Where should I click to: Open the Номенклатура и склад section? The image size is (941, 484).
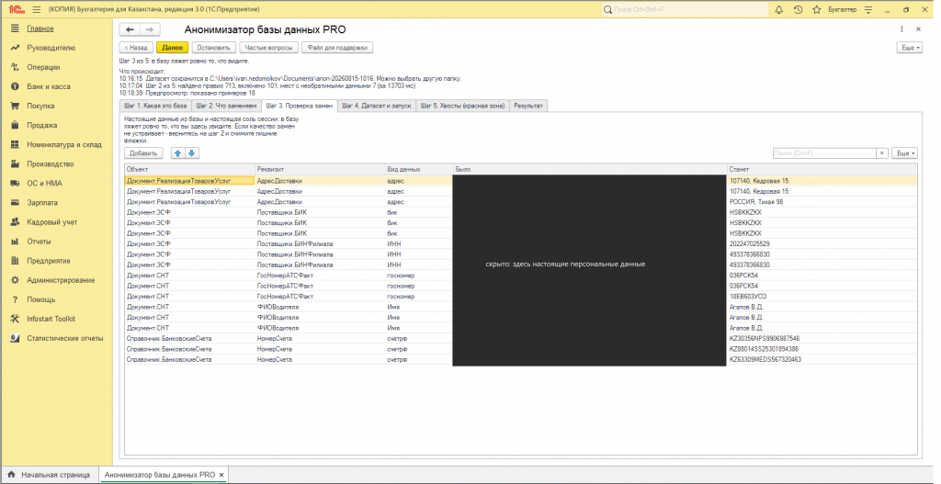(x=63, y=144)
